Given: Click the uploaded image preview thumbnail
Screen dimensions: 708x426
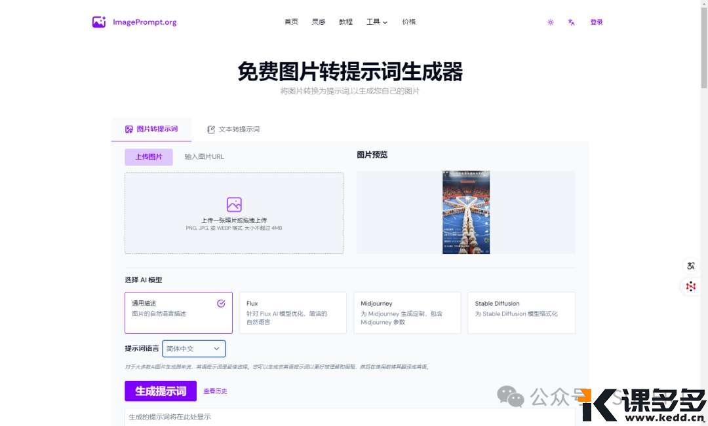Looking at the screenshot, I should [466, 211].
